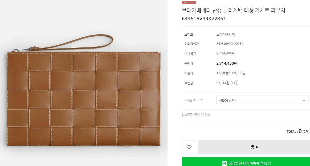Click the 배송비 row label

point(188,73)
